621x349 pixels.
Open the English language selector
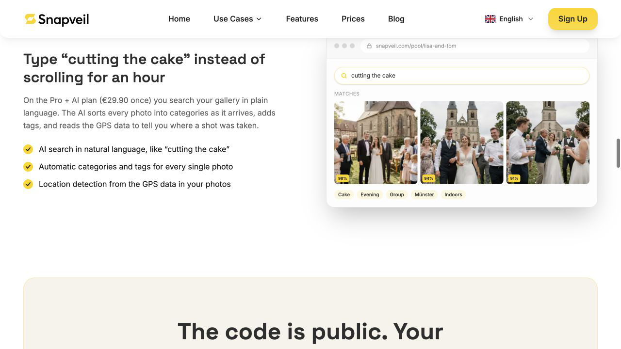click(x=509, y=19)
